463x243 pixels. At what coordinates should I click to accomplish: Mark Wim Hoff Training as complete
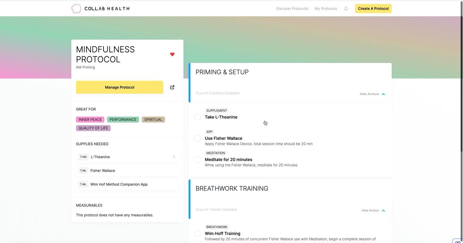click(x=197, y=234)
